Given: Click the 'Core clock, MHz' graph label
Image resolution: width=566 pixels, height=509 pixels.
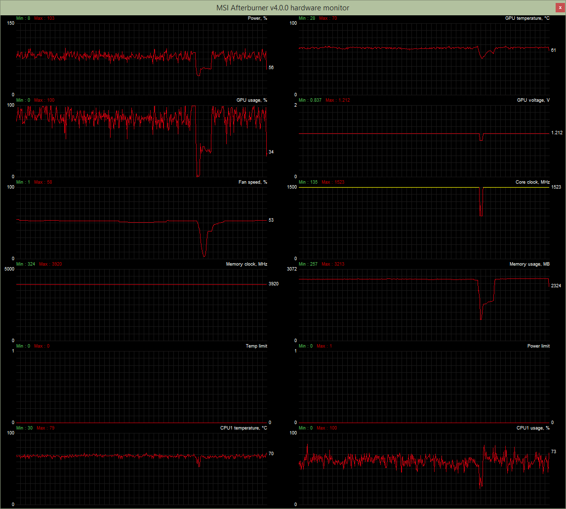Looking at the screenshot, I should pos(532,182).
